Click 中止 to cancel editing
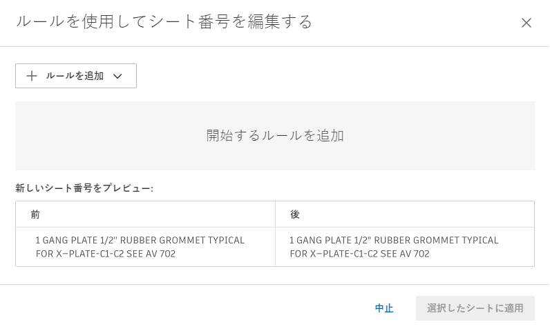The height and width of the screenshot is (331, 550). click(x=384, y=308)
